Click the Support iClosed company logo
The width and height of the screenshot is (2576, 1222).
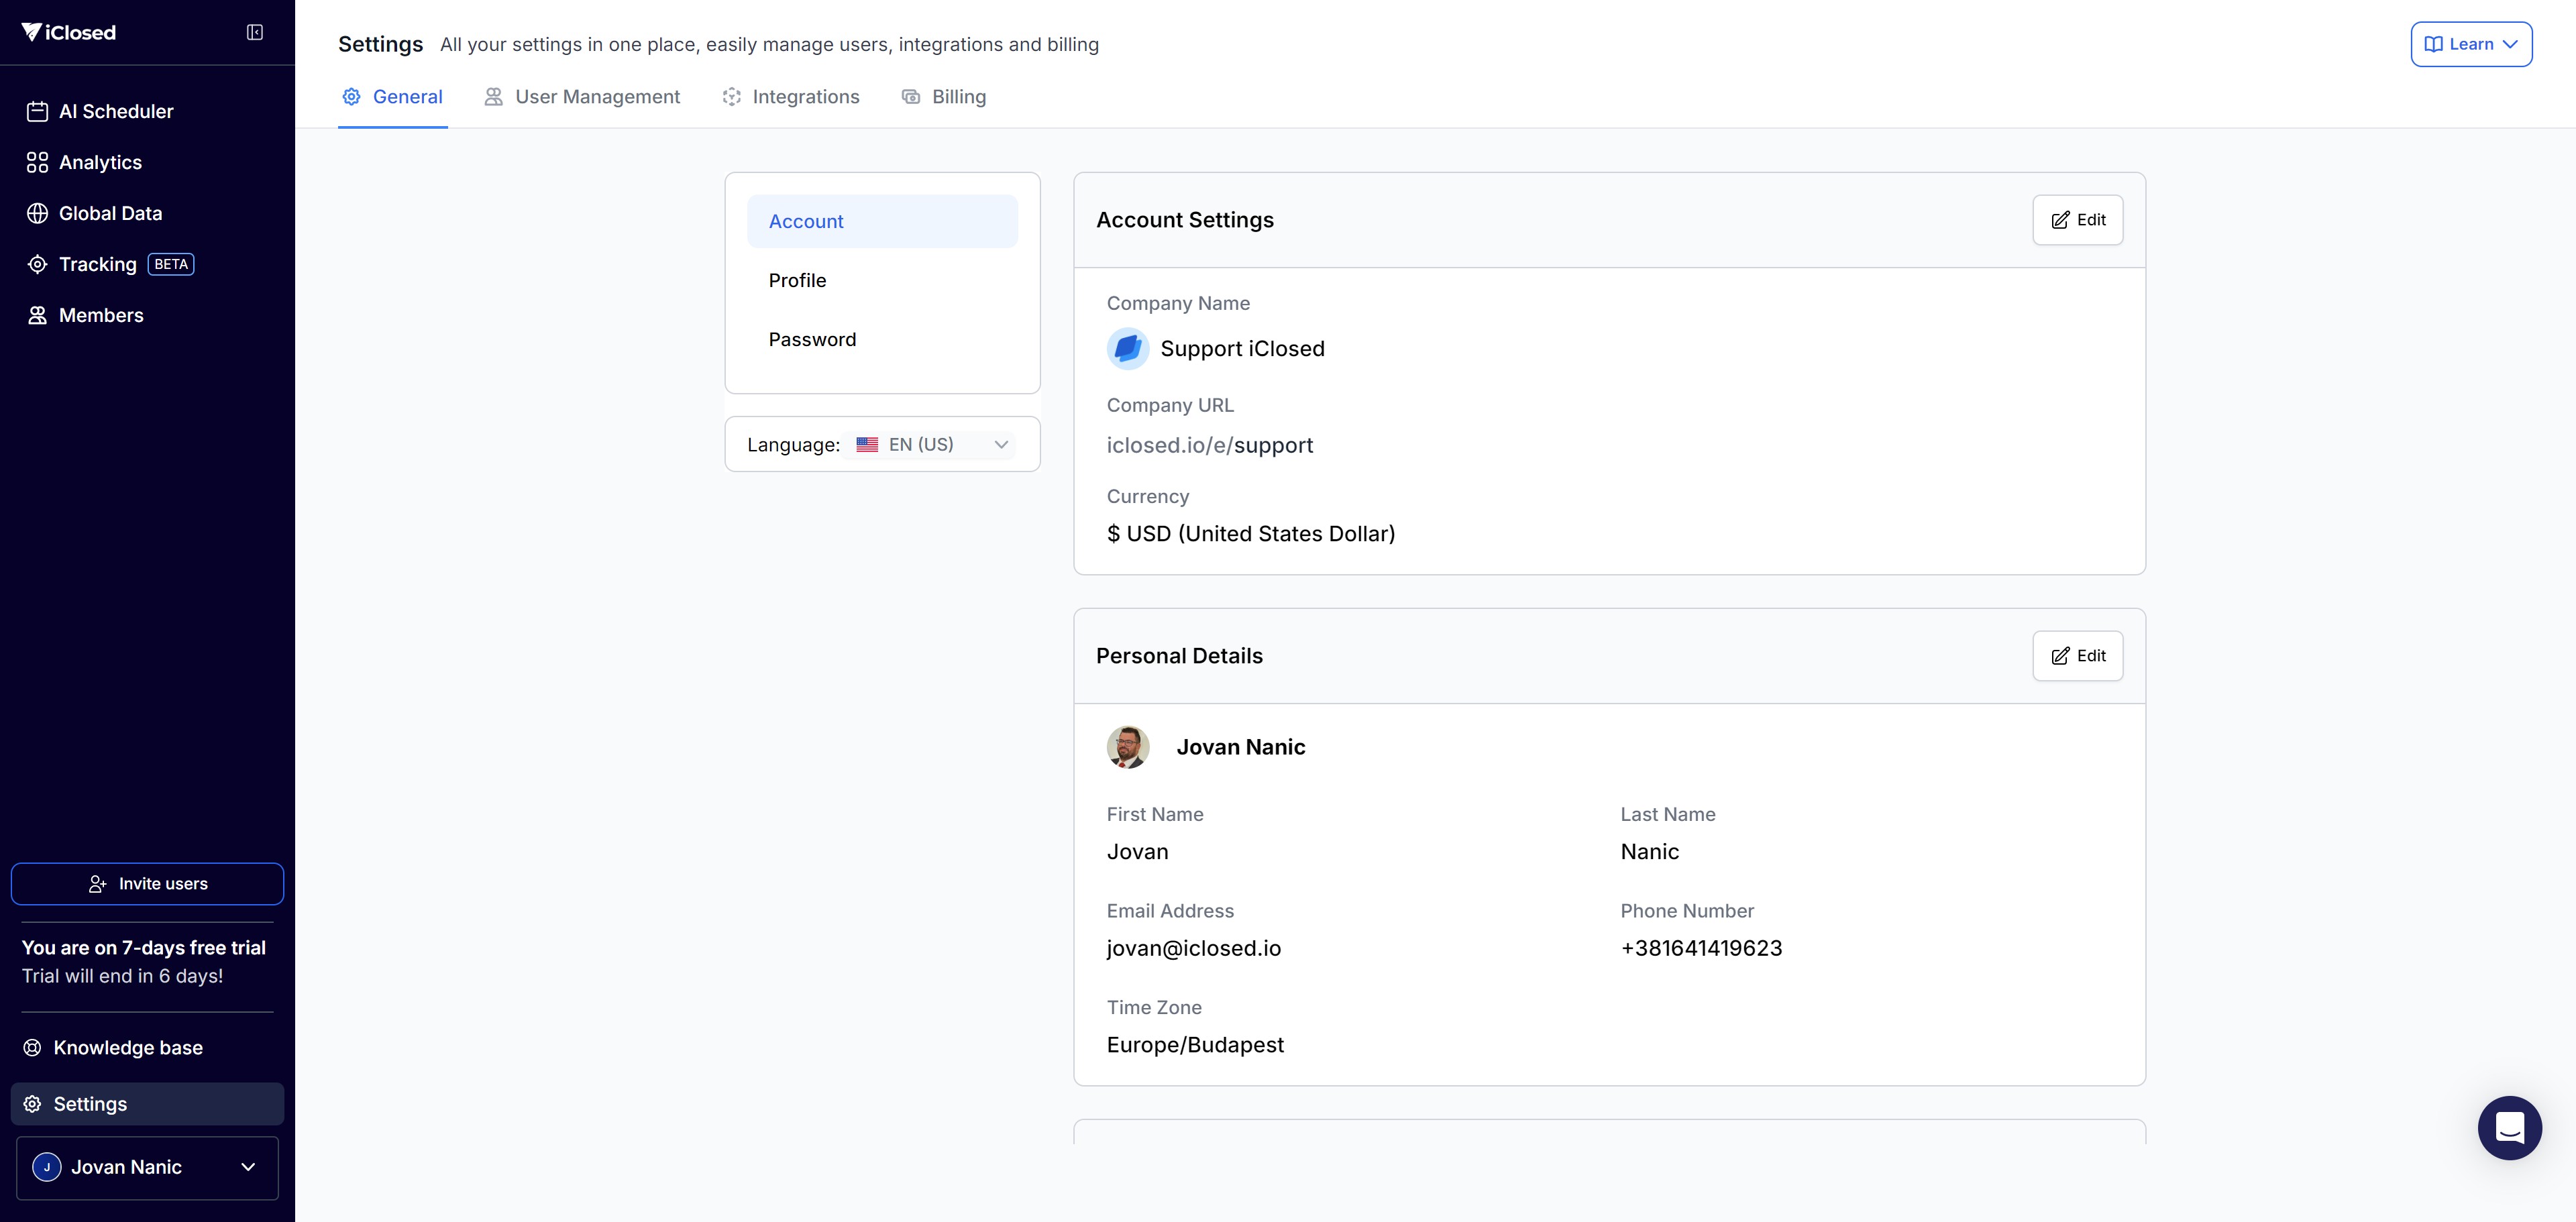click(1127, 349)
